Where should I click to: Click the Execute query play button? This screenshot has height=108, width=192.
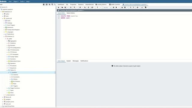[x=116, y=7]
